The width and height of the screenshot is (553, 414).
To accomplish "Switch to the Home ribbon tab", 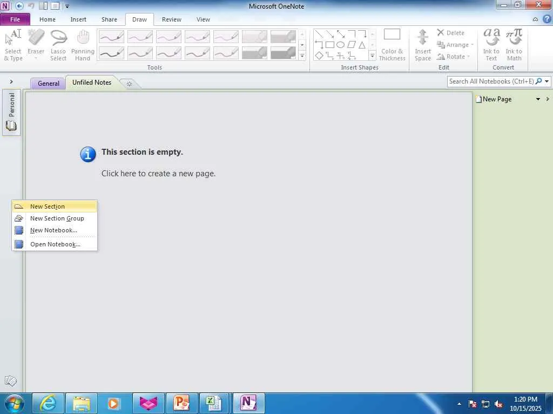I will [48, 19].
